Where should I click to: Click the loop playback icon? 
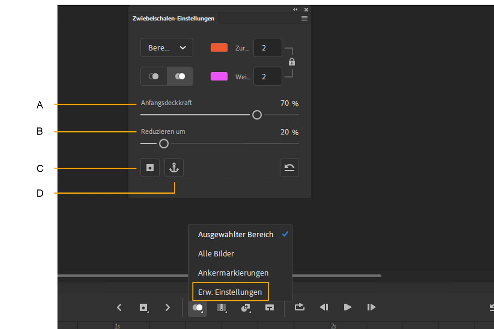pos(299,307)
